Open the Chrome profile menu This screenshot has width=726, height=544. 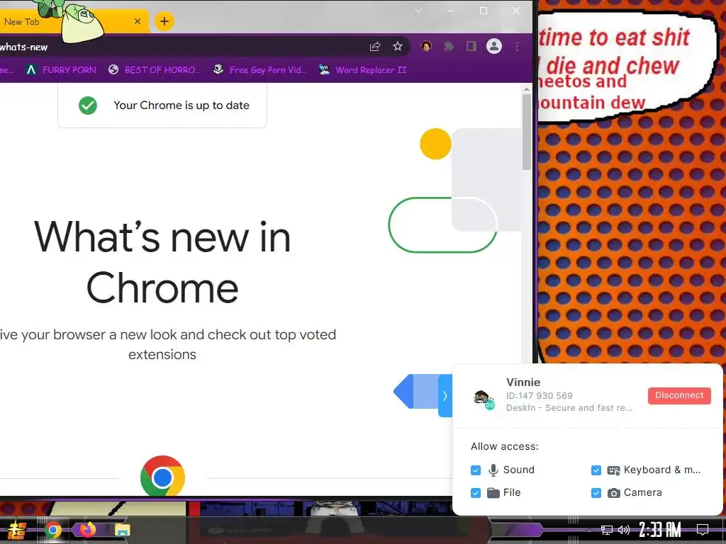[x=494, y=46]
